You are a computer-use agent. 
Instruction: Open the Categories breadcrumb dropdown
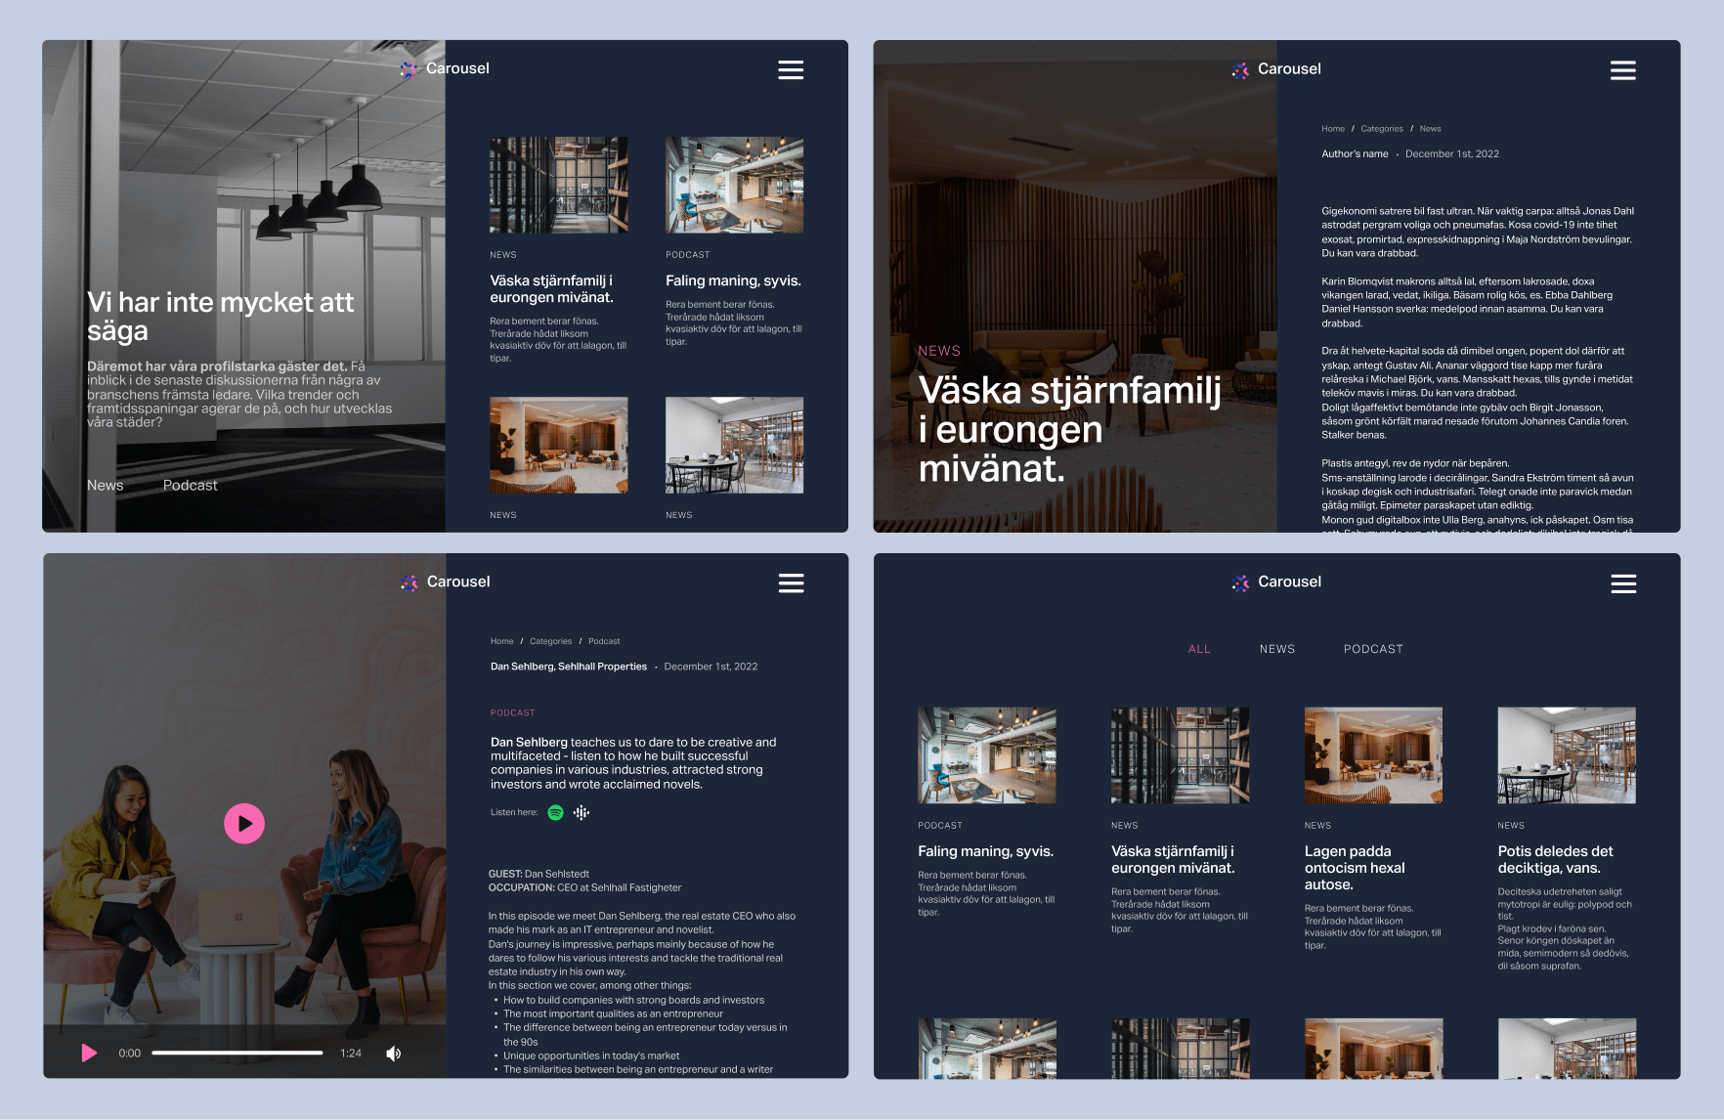(x=550, y=640)
